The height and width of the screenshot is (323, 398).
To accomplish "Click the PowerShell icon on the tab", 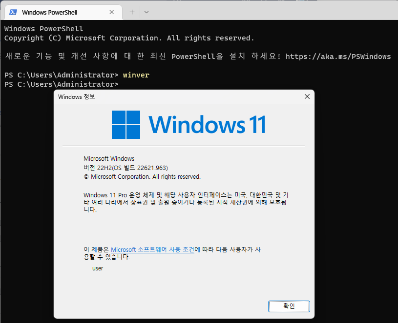I will (13, 12).
